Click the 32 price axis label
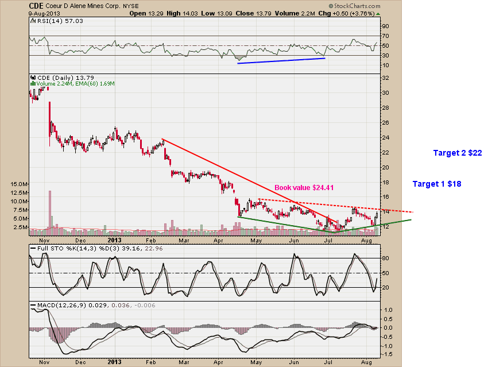This screenshot has height=367, width=488. click(385, 78)
